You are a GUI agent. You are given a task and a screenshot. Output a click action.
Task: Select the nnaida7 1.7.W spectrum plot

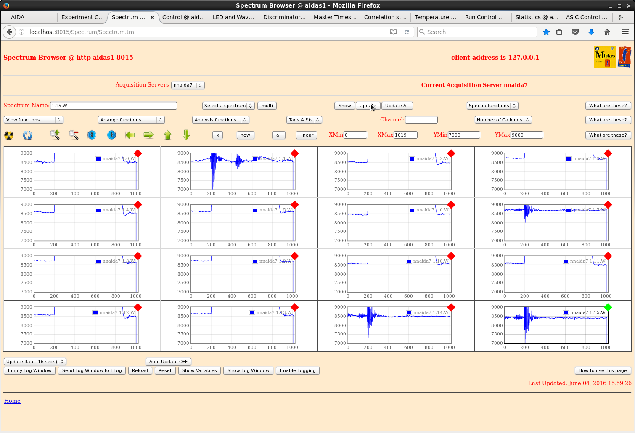[556, 223]
